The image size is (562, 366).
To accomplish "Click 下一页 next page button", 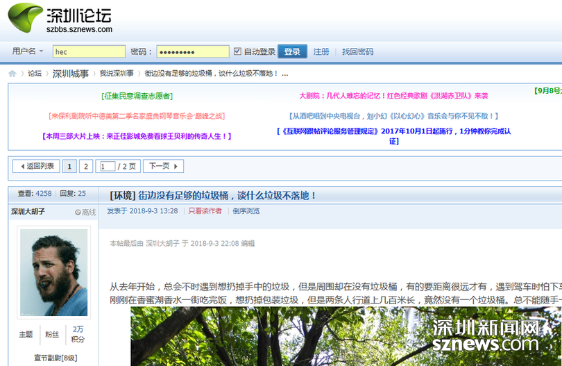I will click(x=165, y=166).
